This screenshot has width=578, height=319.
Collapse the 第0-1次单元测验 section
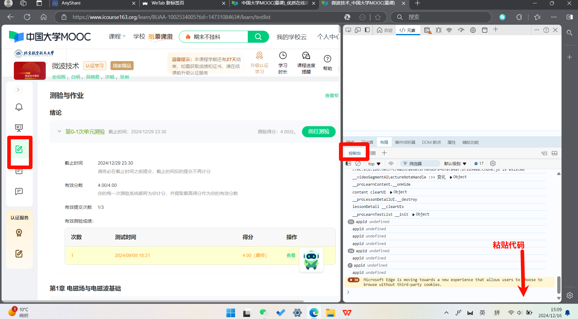tap(59, 132)
